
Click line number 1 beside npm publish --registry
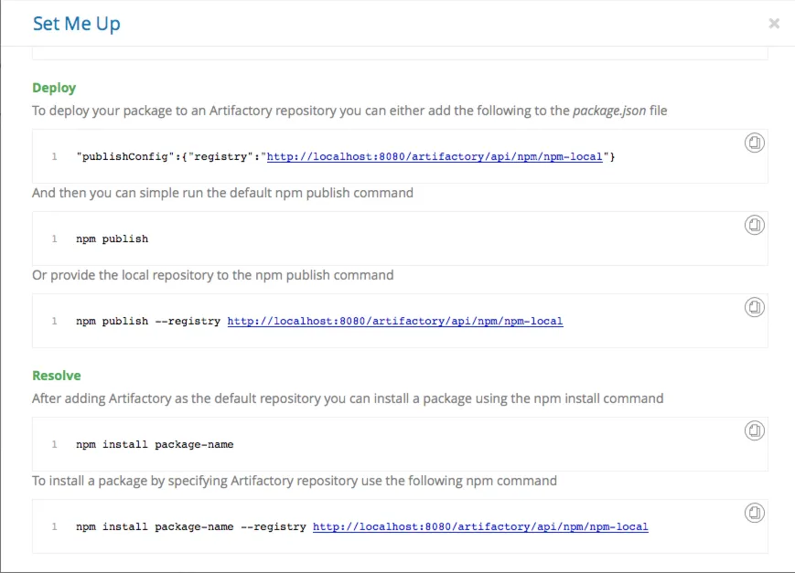tap(54, 322)
